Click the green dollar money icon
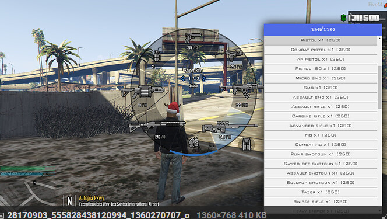 [x=343, y=18]
